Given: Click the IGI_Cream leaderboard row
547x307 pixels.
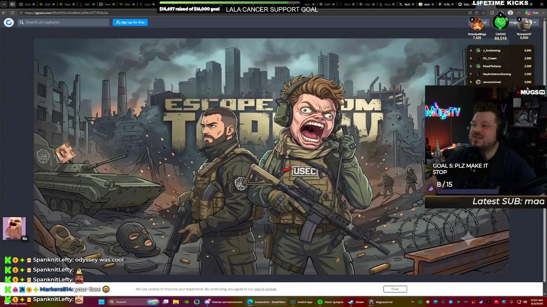Looking at the screenshot, I should coord(500,58).
